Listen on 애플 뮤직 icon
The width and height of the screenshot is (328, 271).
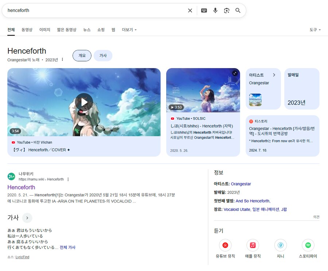[253, 245]
